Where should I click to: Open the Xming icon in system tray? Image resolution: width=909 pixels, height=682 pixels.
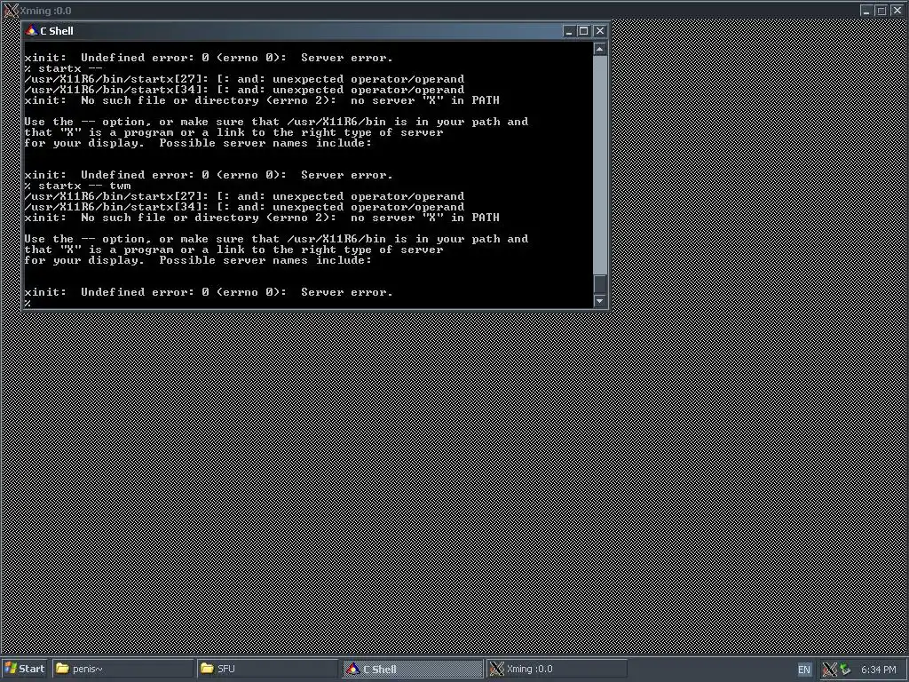pos(830,669)
